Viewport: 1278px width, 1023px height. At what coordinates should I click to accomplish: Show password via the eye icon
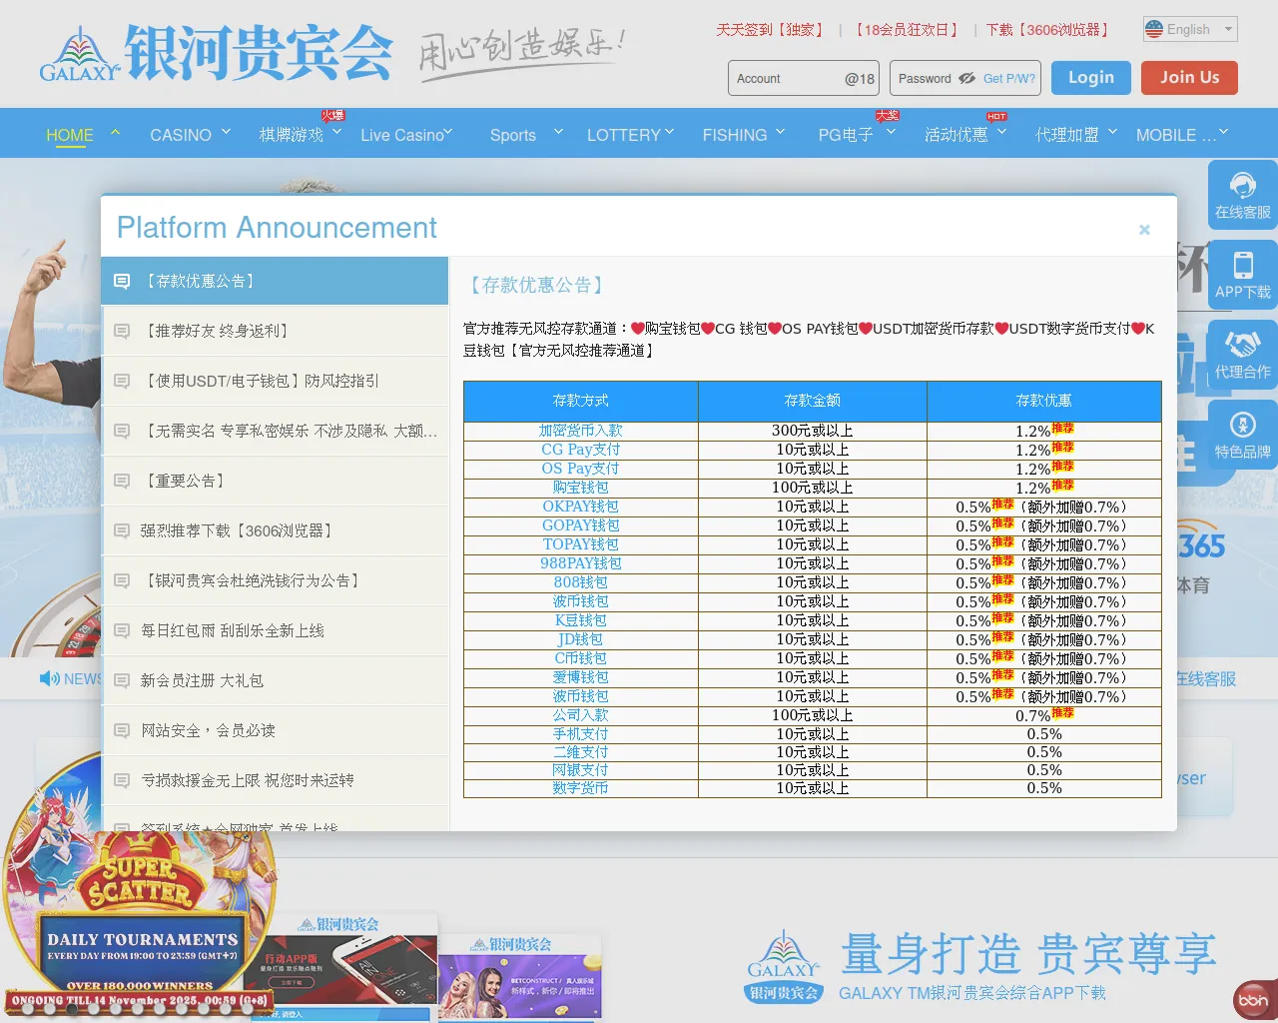pos(966,78)
